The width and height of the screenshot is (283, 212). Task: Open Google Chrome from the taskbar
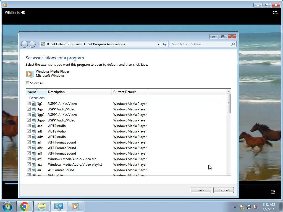tap(25, 206)
